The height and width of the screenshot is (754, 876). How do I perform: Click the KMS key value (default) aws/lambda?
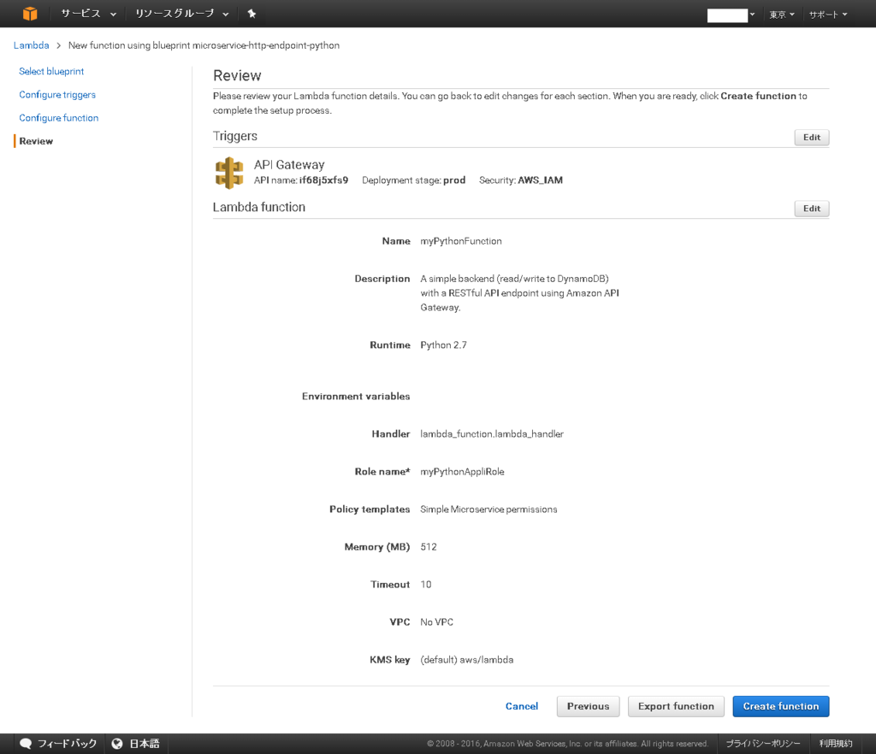pyautogui.click(x=467, y=660)
